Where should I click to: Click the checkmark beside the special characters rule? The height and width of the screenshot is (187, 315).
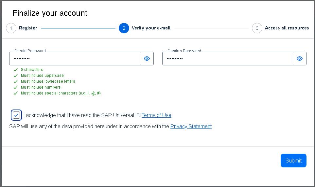[15, 93]
